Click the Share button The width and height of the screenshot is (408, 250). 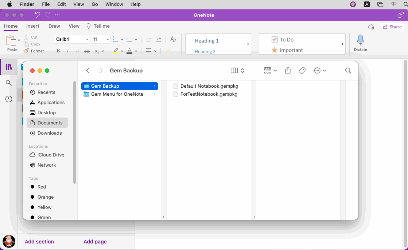(x=392, y=27)
